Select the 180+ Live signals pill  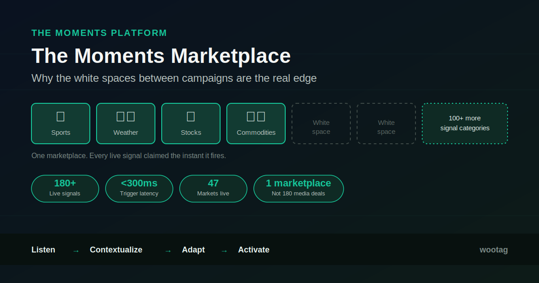pos(65,189)
